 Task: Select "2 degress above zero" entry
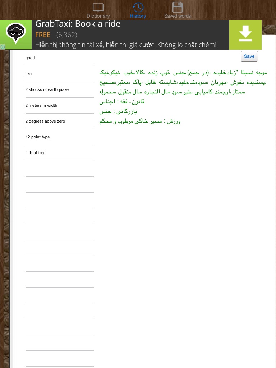[60, 121]
